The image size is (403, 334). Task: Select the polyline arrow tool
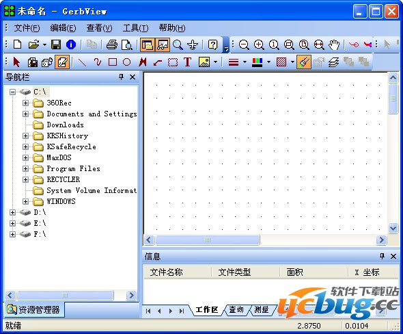[158, 62]
